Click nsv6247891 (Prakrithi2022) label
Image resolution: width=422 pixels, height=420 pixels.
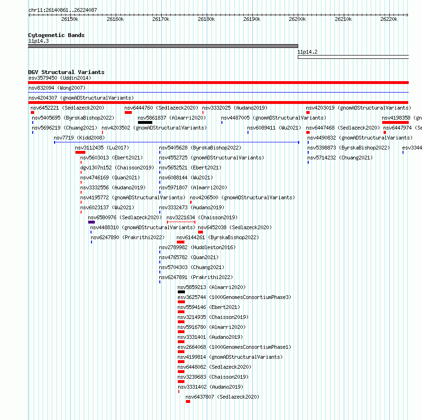pos(196,277)
